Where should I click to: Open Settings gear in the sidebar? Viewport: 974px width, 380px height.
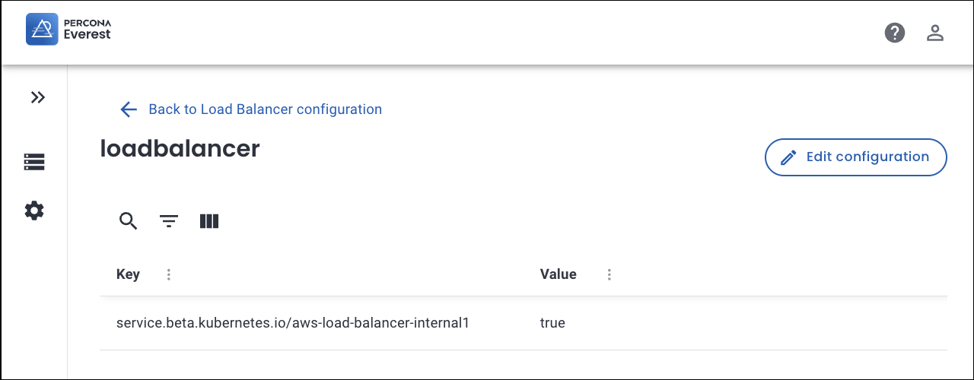click(x=34, y=211)
